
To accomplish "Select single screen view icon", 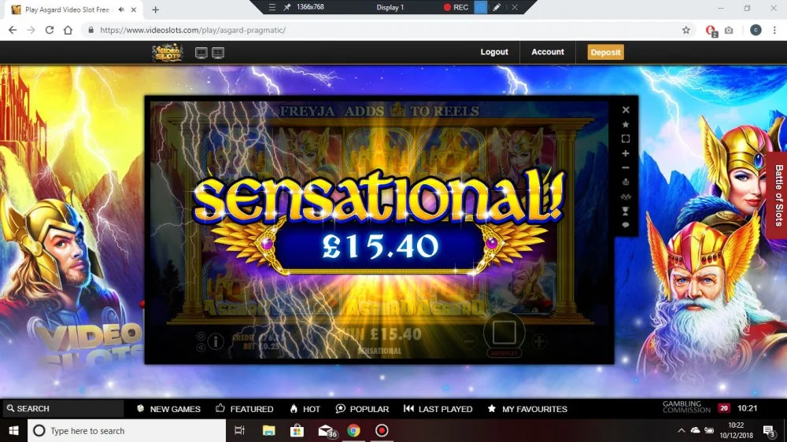I will pyautogui.click(x=201, y=53).
